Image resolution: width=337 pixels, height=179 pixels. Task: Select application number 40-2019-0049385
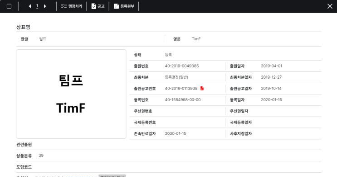coord(182,66)
